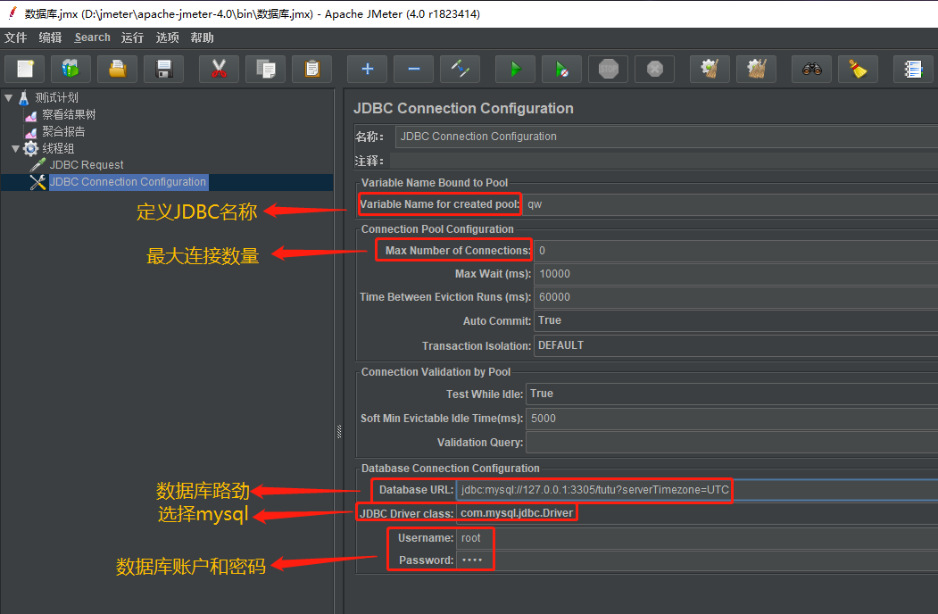Start without pauses using play-no-timer icon
The width and height of the screenshot is (938, 614).
561,69
